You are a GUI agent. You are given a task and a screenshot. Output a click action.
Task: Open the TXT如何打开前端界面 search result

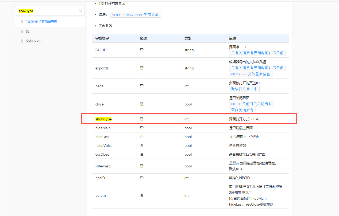coord(41,22)
